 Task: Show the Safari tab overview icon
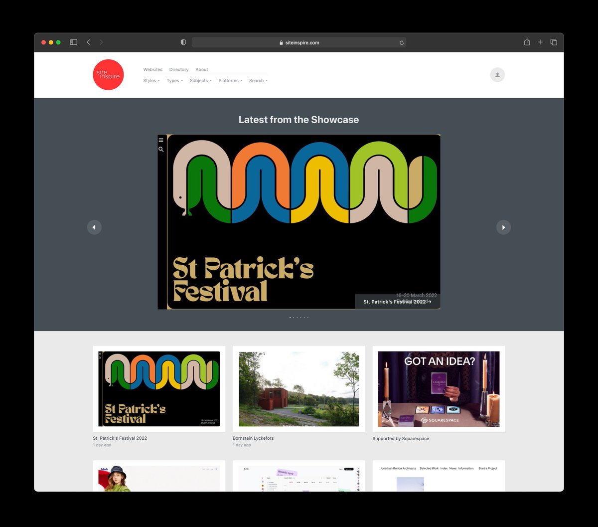coord(554,42)
